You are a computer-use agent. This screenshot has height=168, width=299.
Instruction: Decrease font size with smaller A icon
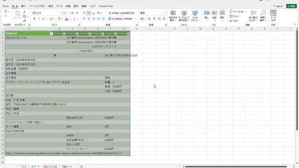click(77, 13)
